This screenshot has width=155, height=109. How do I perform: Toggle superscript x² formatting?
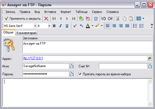click(75, 26)
